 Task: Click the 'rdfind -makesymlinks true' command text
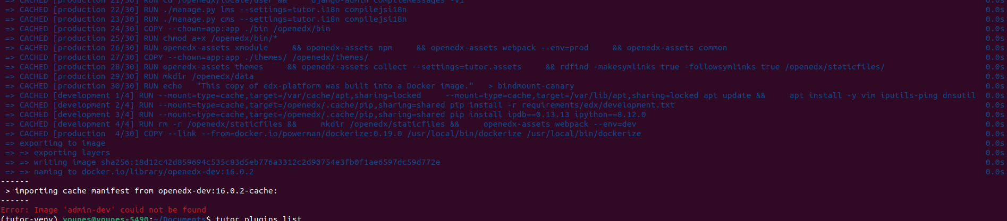620,67
